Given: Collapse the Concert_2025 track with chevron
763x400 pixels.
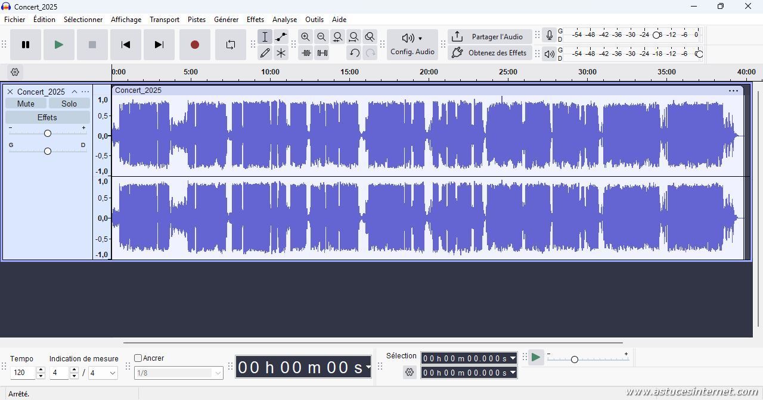Looking at the screenshot, I should click(x=75, y=92).
